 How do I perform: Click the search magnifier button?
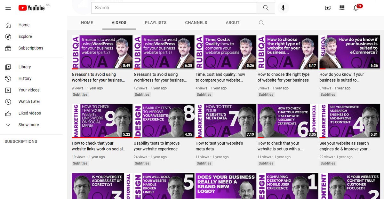[266, 8]
